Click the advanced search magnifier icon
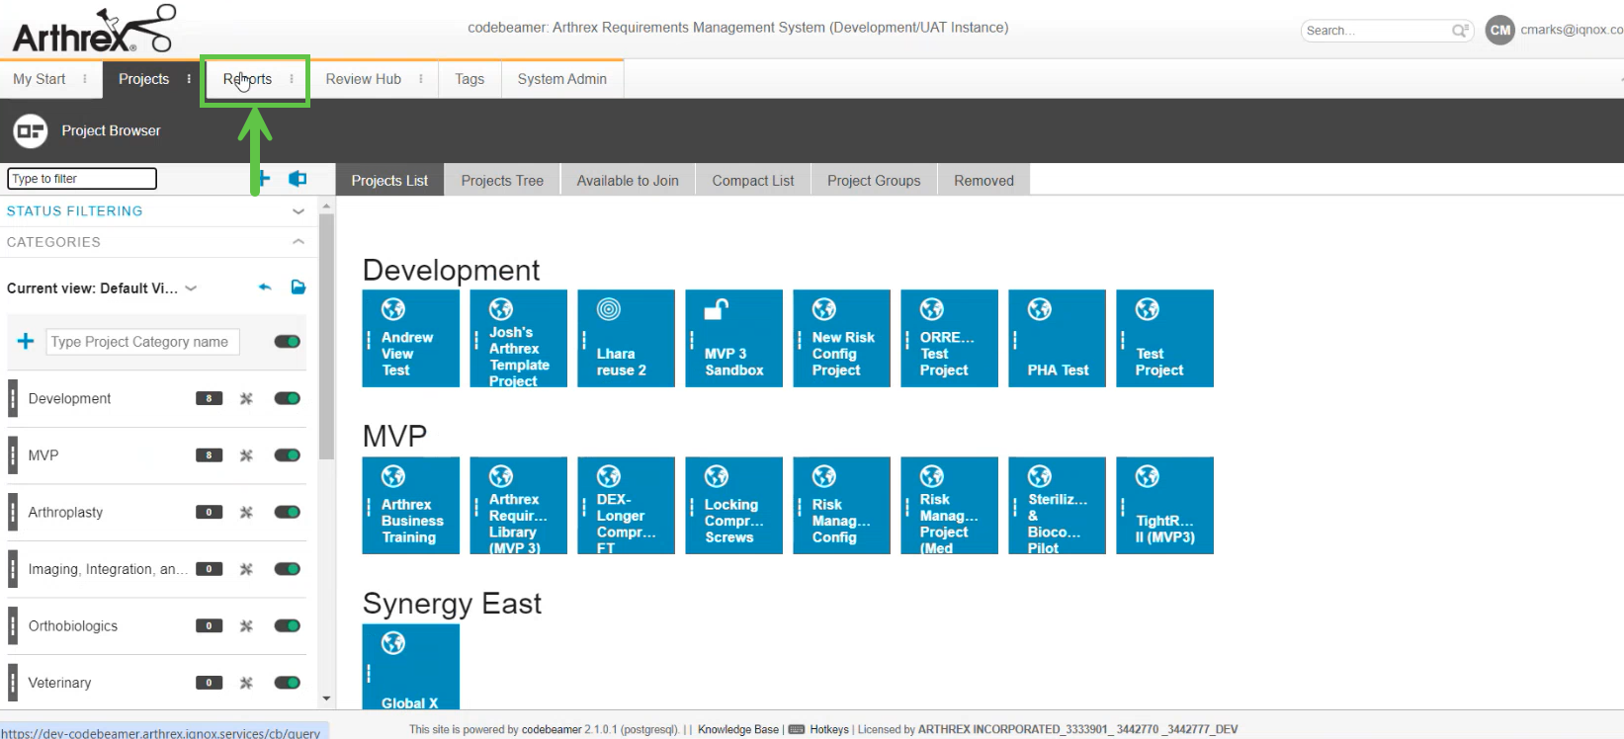 pyautogui.click(x=1459, y=31)
